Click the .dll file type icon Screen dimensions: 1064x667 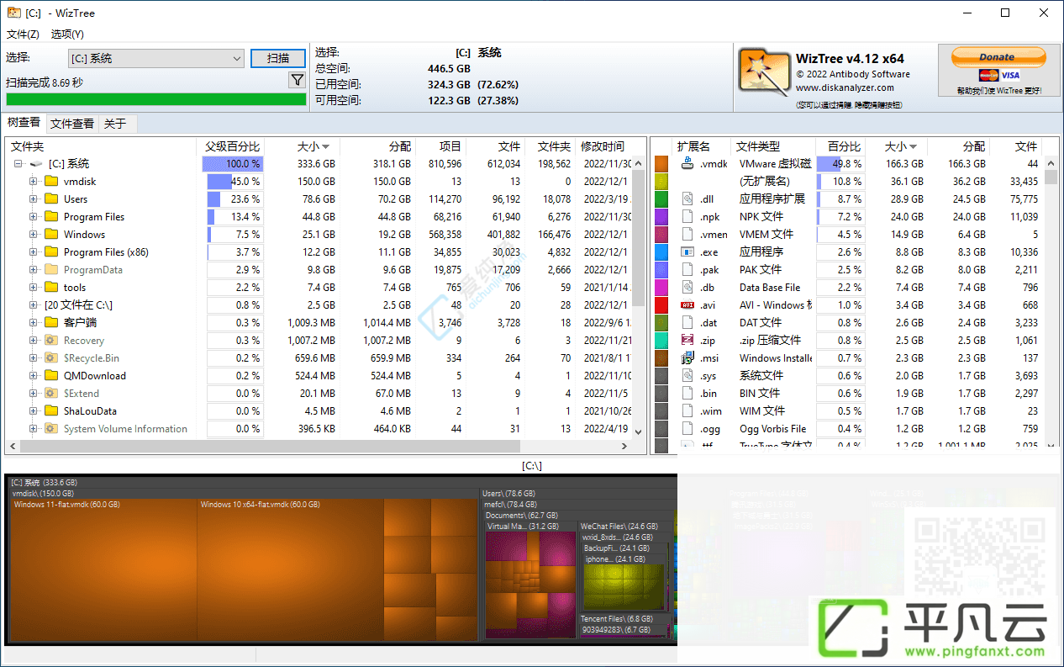(687, 199)
